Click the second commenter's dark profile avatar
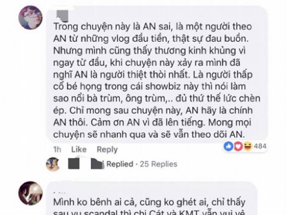Viewport: 287px width, 215px height. click(x=31, y=193)
